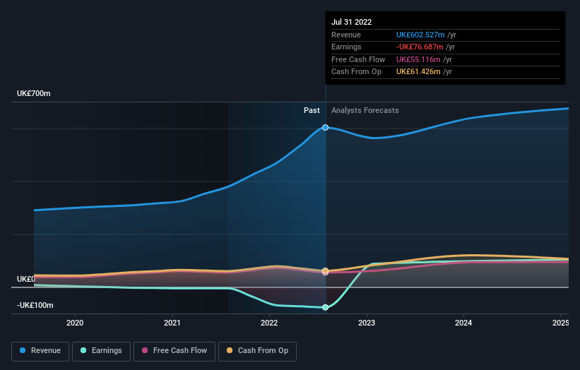Toggle the Revenue series legend button
580x370 pixels.
pos(40,351)
